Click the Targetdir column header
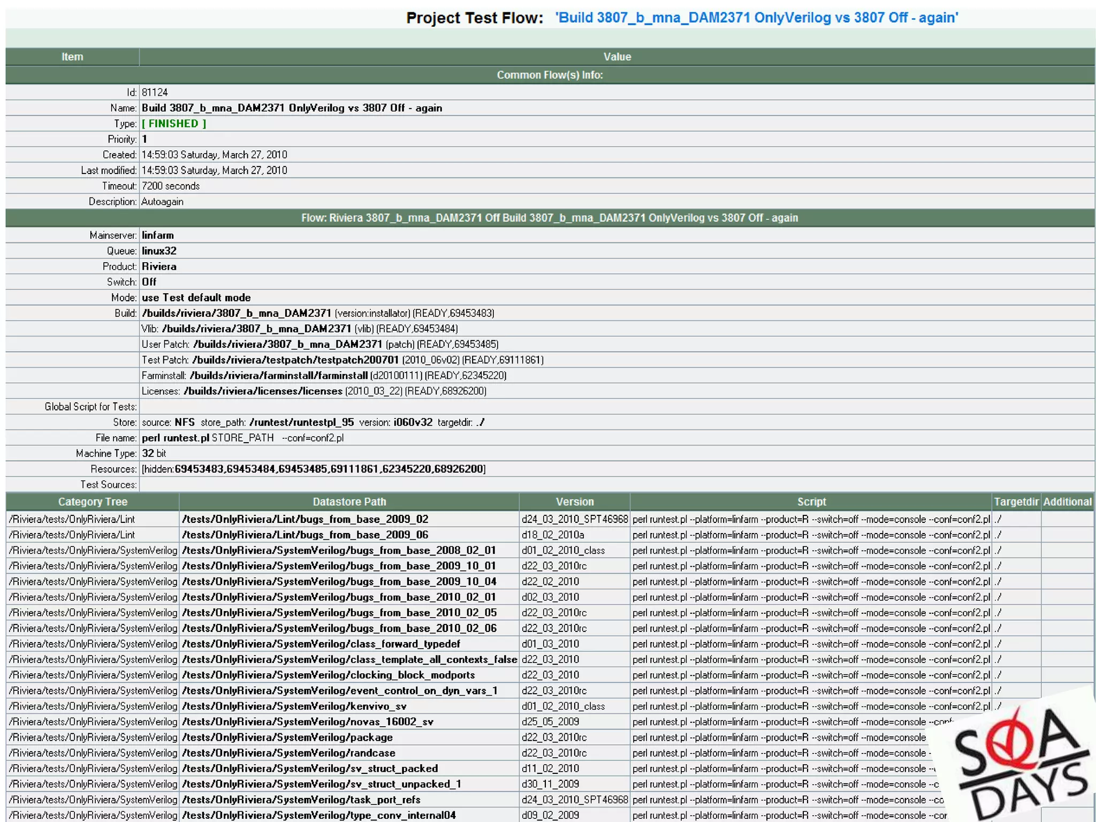The width and height of the screenshot is (1096, 822). point(1016,501)
